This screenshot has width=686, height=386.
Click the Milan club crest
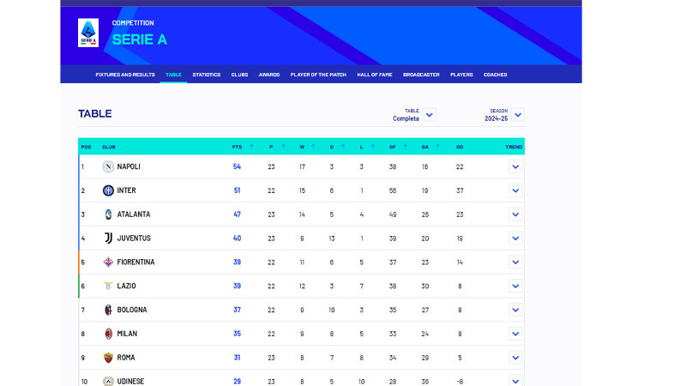coord(108,334)
